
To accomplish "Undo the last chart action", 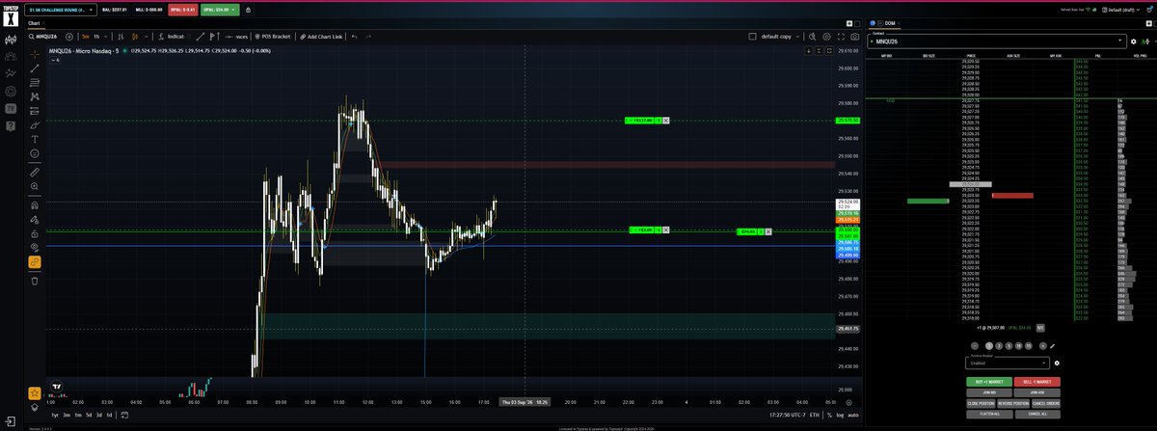I will pos(355,37).
